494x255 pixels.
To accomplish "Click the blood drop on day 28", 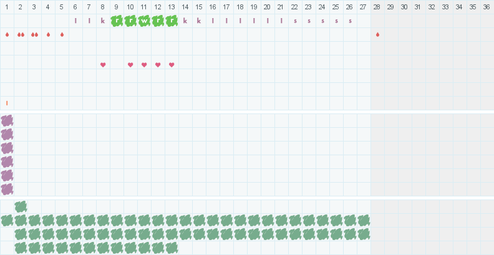I will (377, 34).
